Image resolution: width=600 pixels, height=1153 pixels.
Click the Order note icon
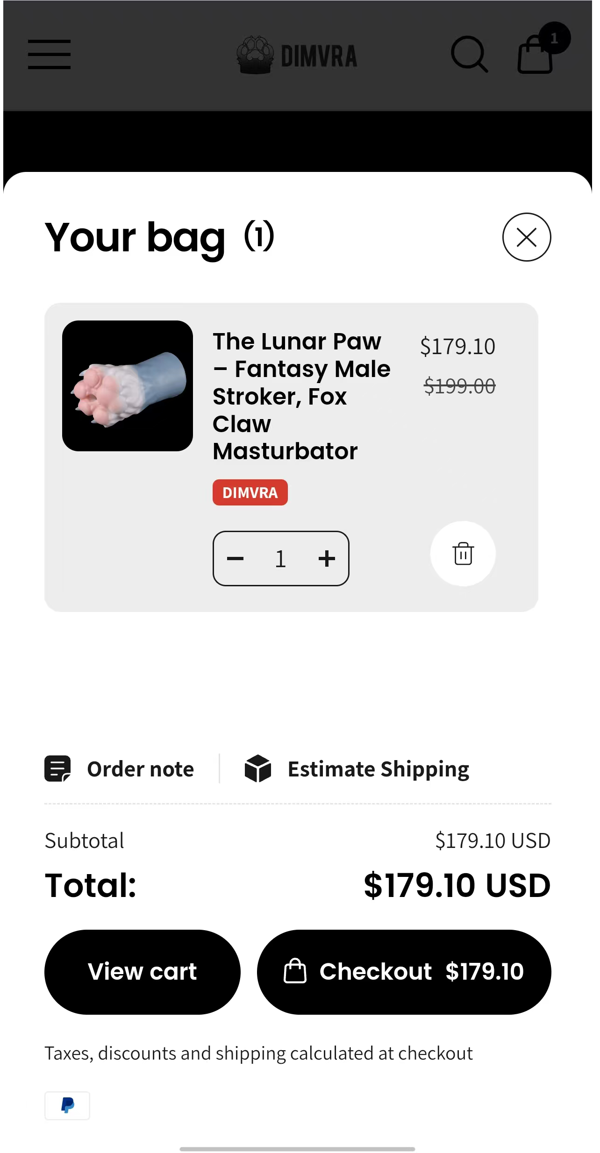pyautogui.click(x=57, y=769)
